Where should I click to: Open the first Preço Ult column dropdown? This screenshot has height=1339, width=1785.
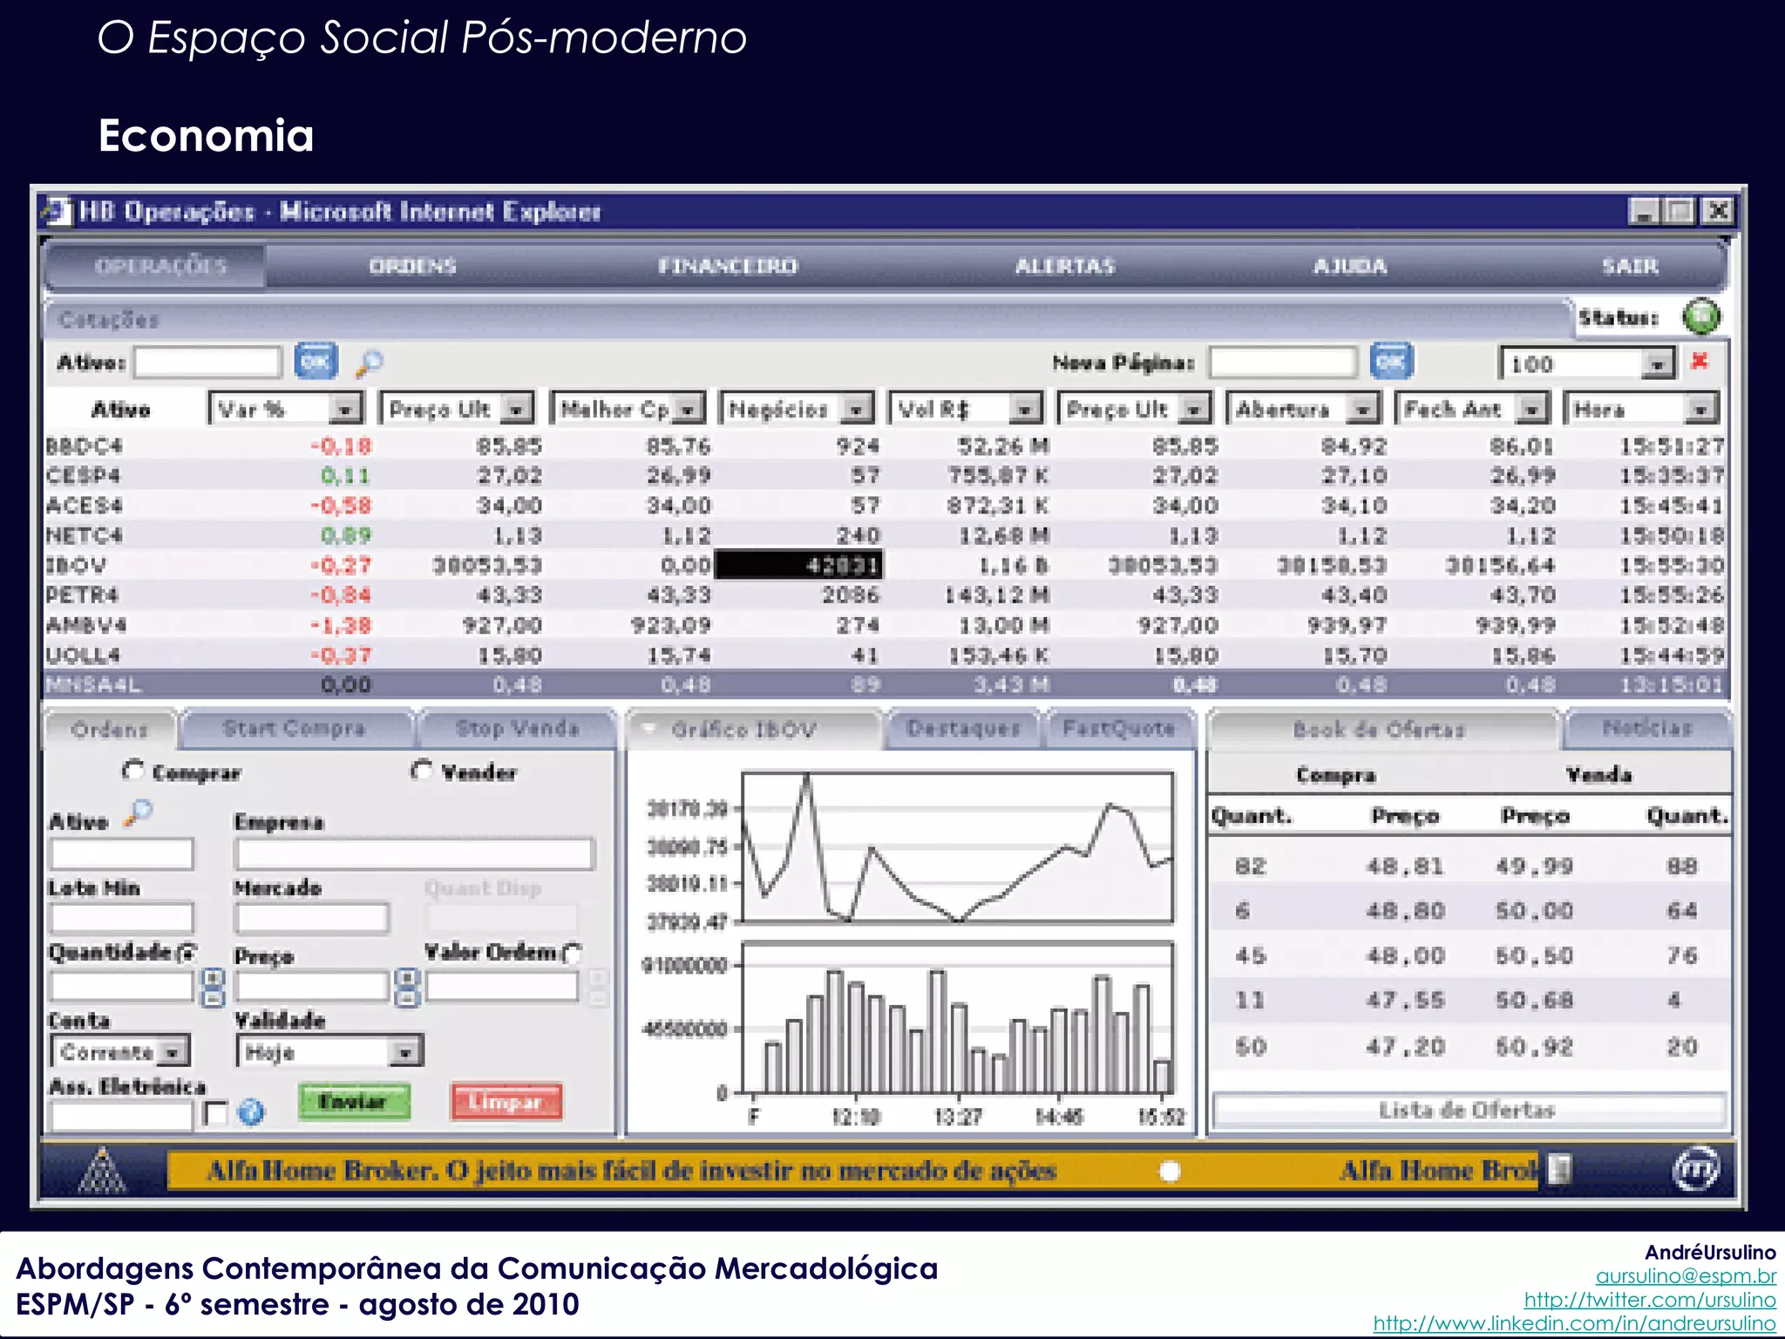[517, 409]
